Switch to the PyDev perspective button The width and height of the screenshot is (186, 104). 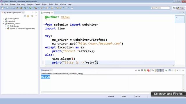click(181, 8)
